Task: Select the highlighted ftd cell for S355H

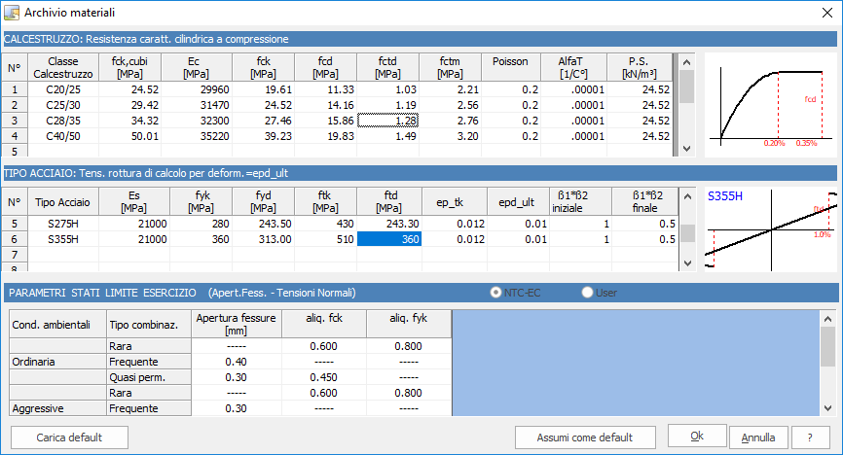Action: 389,239
